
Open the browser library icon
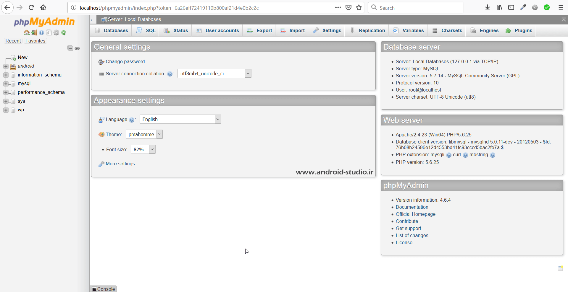click(499, 8)
